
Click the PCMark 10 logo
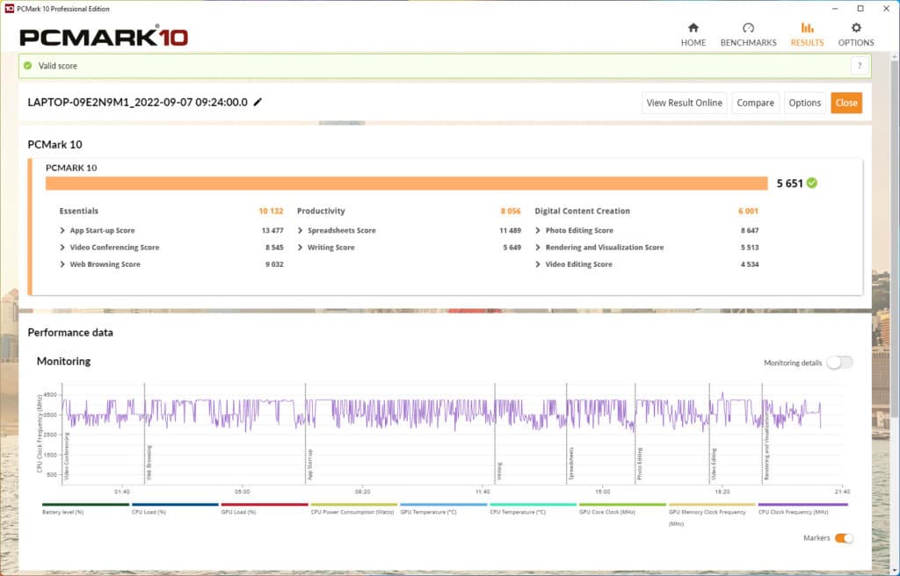click(104, 37)
